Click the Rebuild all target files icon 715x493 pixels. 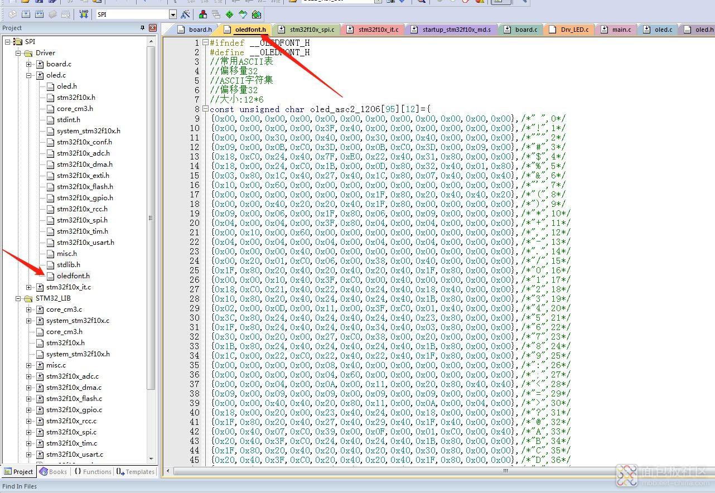click(x=39, y=14)
